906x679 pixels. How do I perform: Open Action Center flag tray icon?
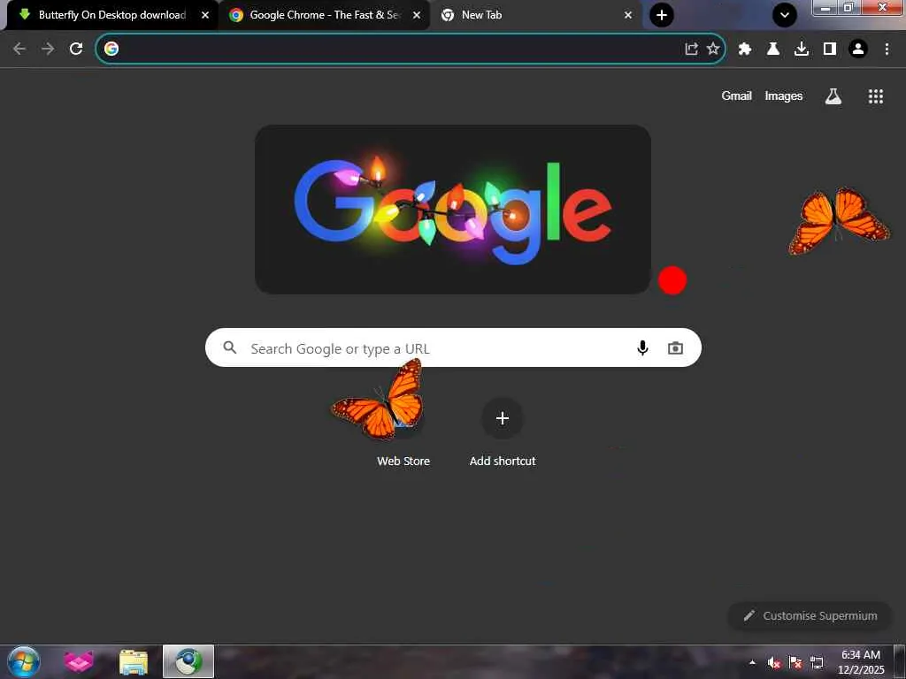pyautogui.click(x=795, y=663)
